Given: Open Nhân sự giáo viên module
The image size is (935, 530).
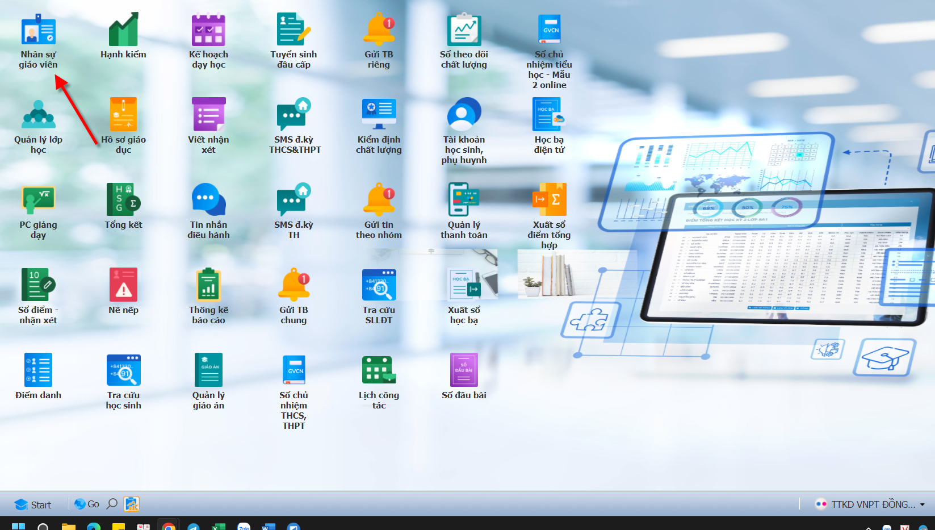Looking at the screenshot, I should pyautogui.click(x=38, y=30).
